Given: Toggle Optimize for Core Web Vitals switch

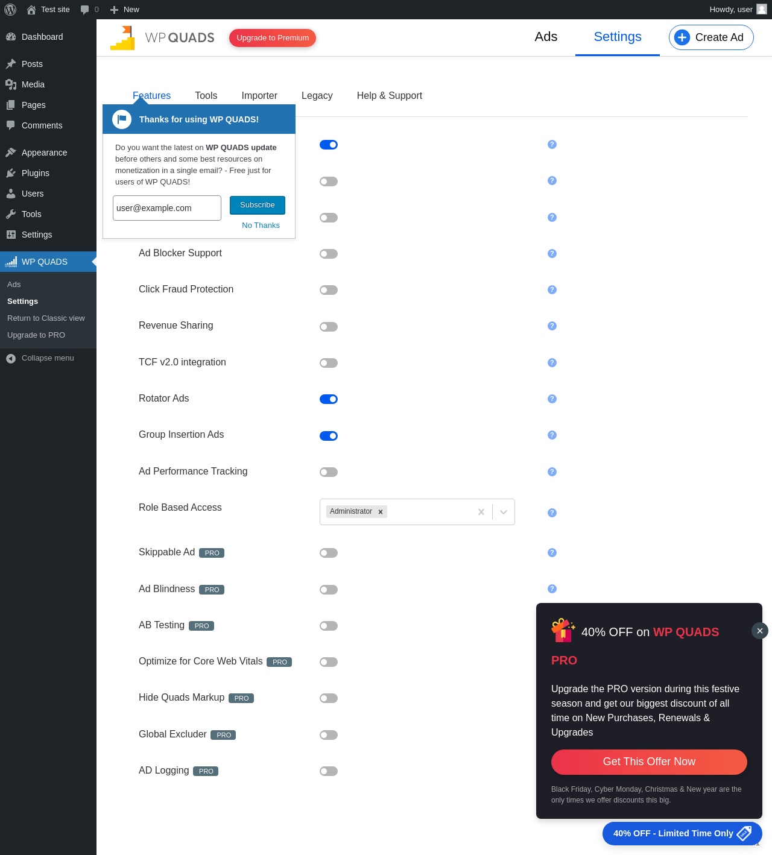Looking at the screenshot, I should coord(329,662).
